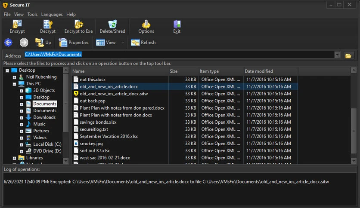Screen dimensions: 360x208
Task: Click the shield icon of .sitw file
Action: tap(76, 93)
